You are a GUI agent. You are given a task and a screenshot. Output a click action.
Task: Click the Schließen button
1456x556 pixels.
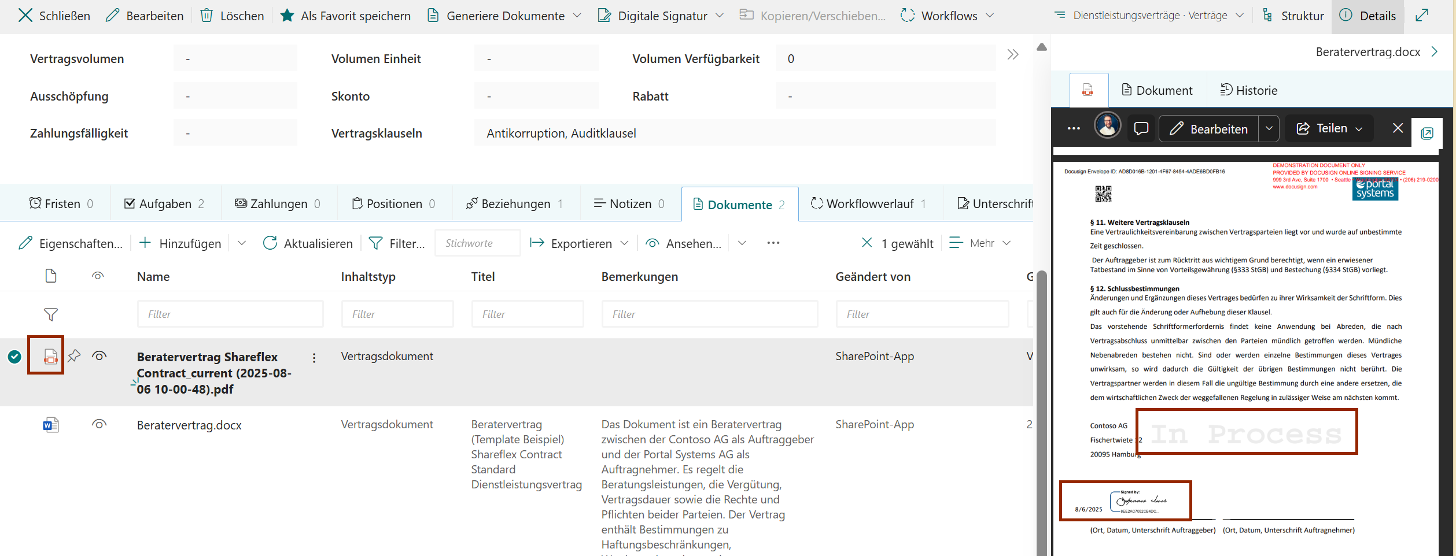point(54,16)
